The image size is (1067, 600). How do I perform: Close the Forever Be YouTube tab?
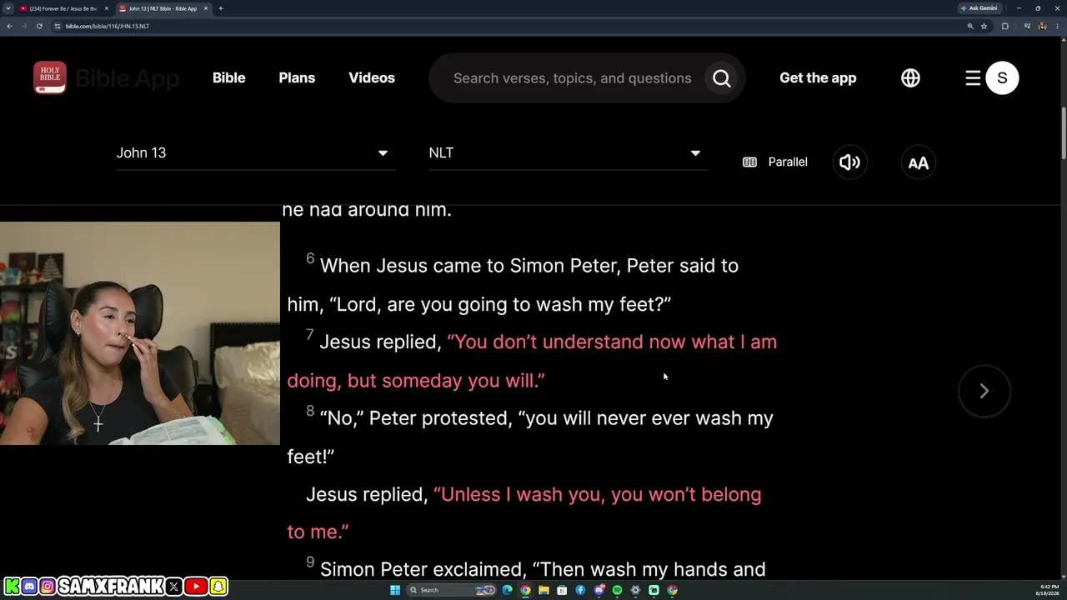tap(107, 8)
